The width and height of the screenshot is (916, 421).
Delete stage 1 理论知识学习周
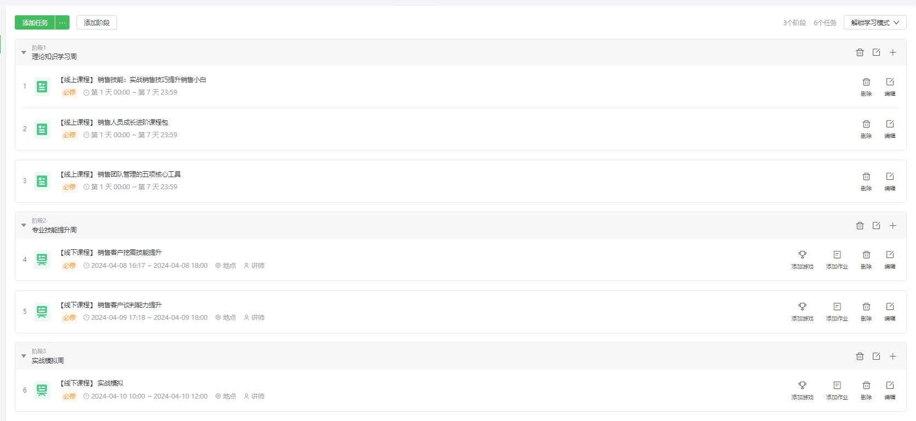[x=860, y=52]
